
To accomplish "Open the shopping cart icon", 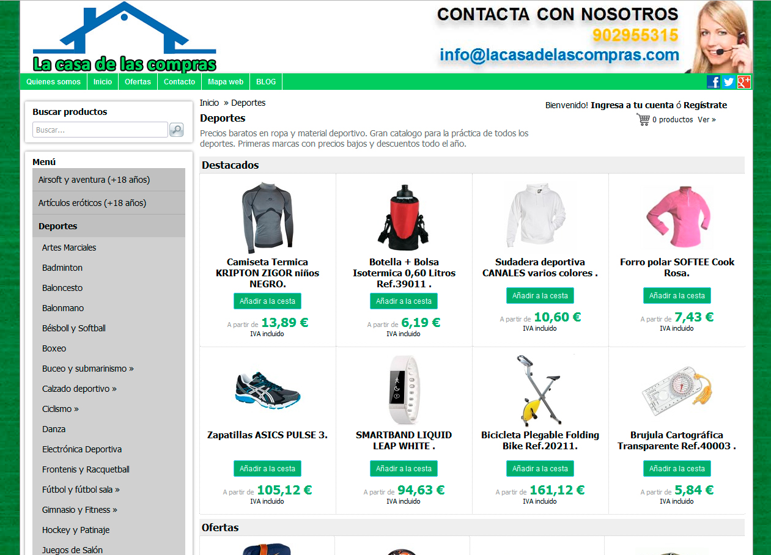I will click(x=643, y=120).
